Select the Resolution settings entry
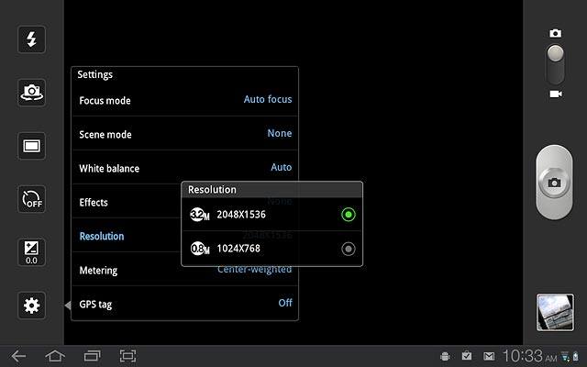 119,236
